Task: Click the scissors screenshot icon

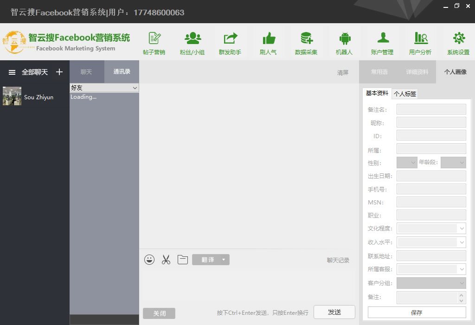Action: [x=166, y=260]
